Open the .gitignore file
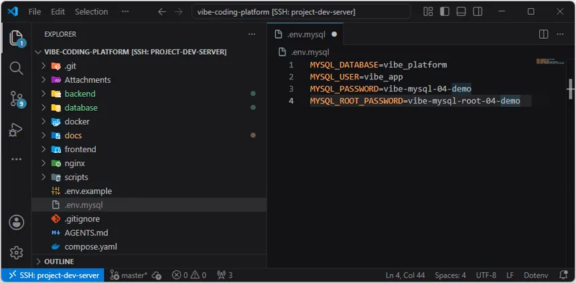Viewport: 576px width, 283px height. [149, 219]
